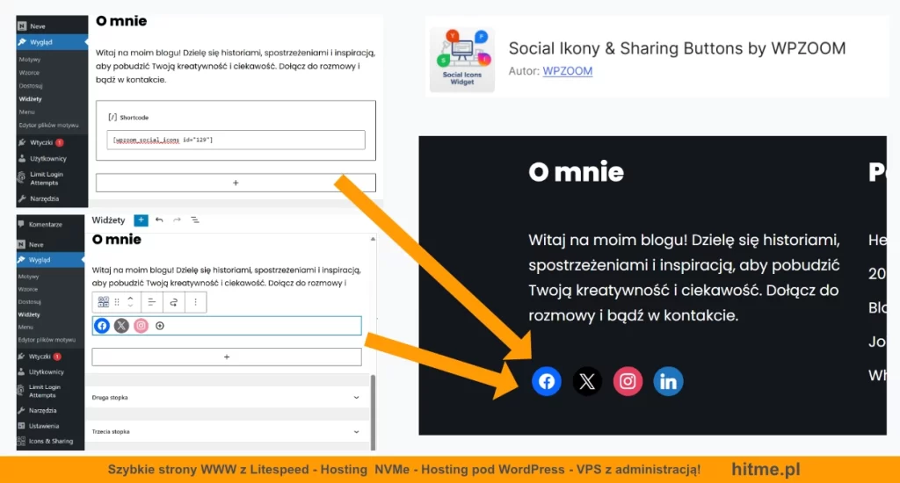Click the circled plus to add a social icon
The width and height of the screenshot is (900, 483).
[160, 326]
